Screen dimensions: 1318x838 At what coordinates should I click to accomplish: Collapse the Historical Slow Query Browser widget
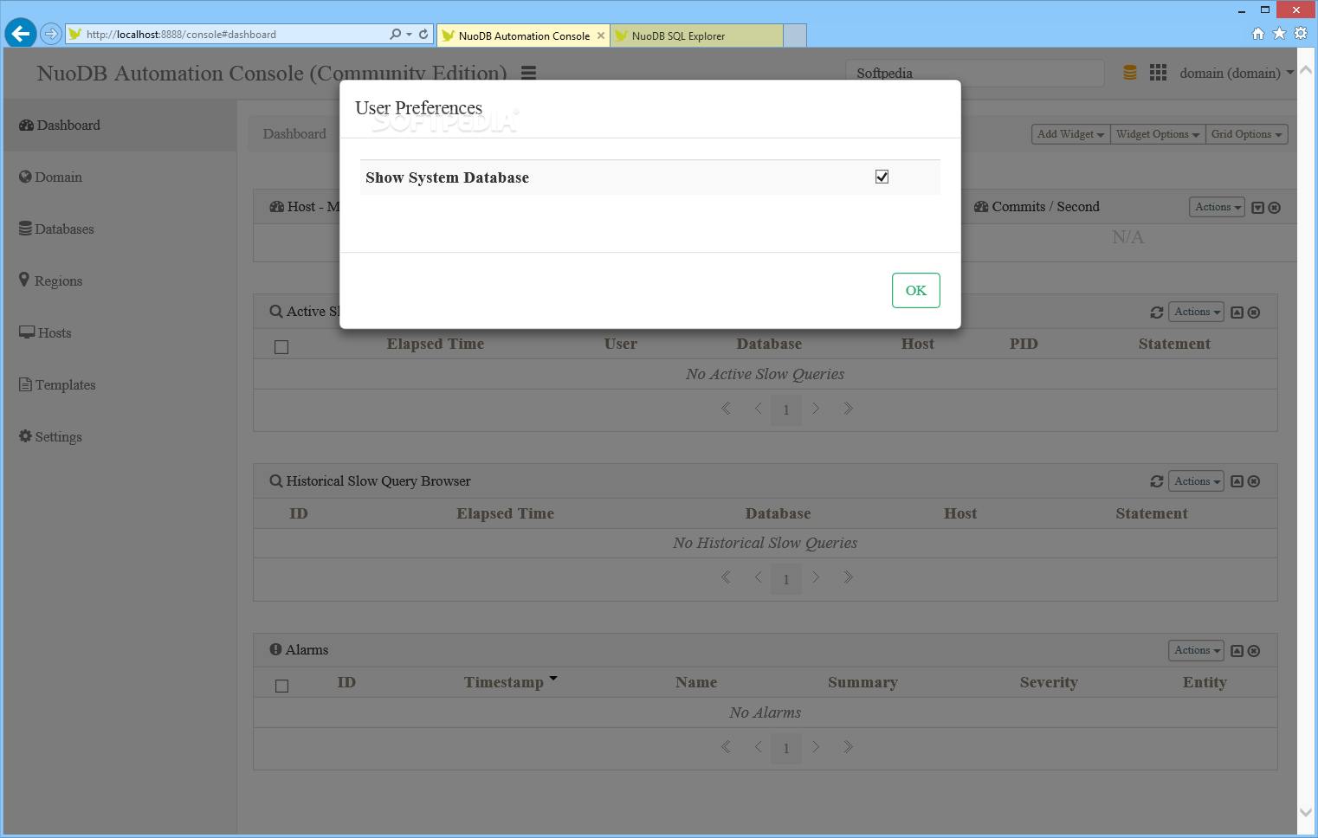pyautogui.click(x=1237, y=481)
